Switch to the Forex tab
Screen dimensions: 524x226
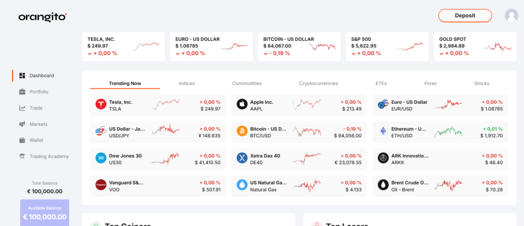coord(430,83)
